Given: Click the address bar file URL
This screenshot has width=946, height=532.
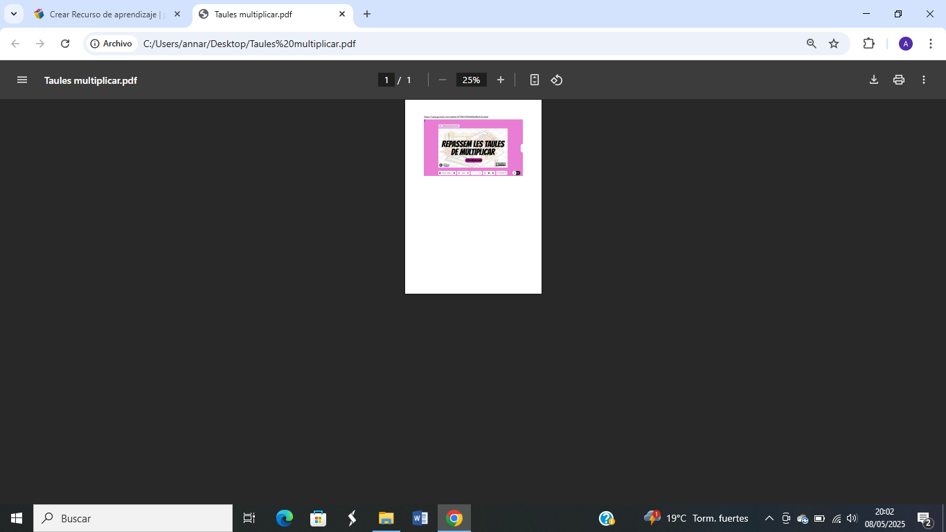Looking at the screenshot, I should [249, 44].
